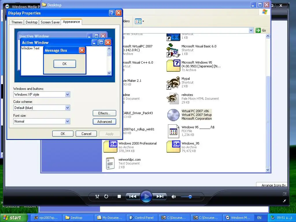Click the Arrange Icons By menu entry
The image size is (296, 222).
(x=273, y=185)
